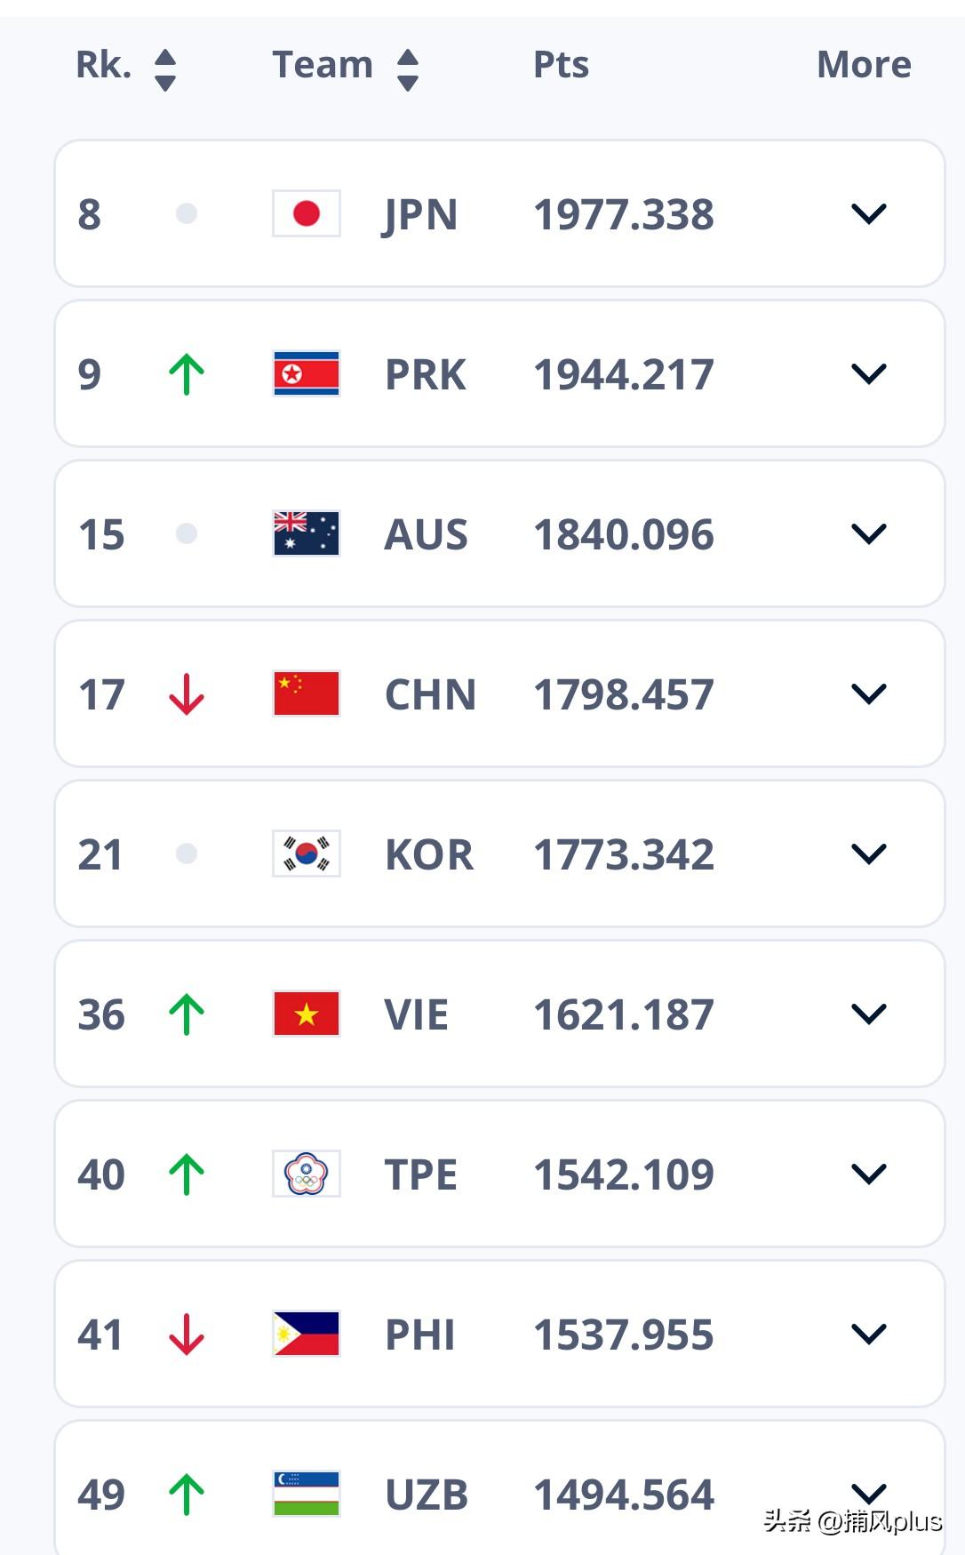The width and height of the screenshot is (965, 1555).
Task: Click the red decline arrow beside PHI
Action: click(x=187, y=1334)
